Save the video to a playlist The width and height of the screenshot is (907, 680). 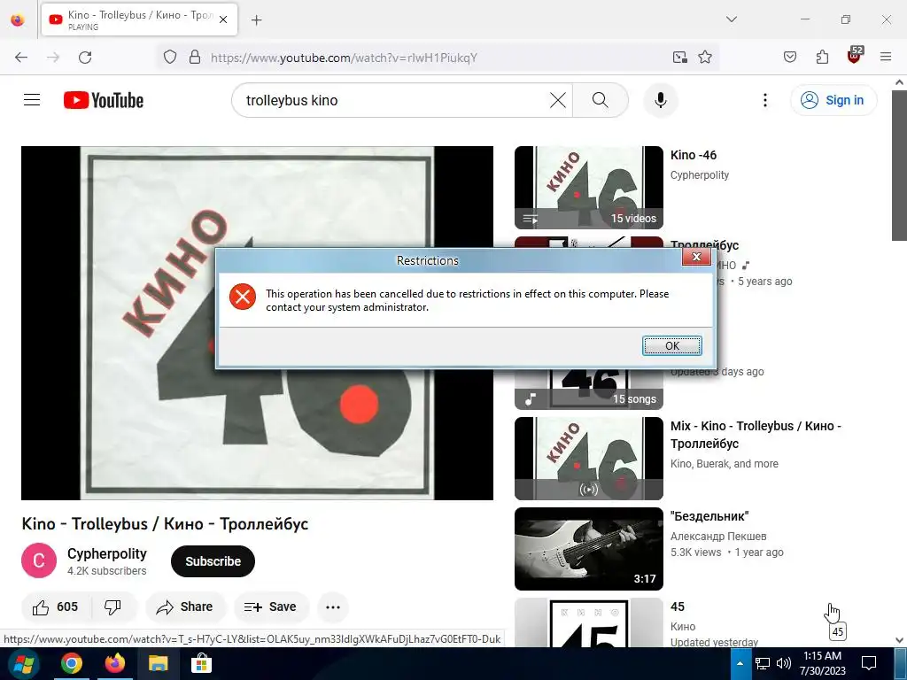[x=271, y=607]
